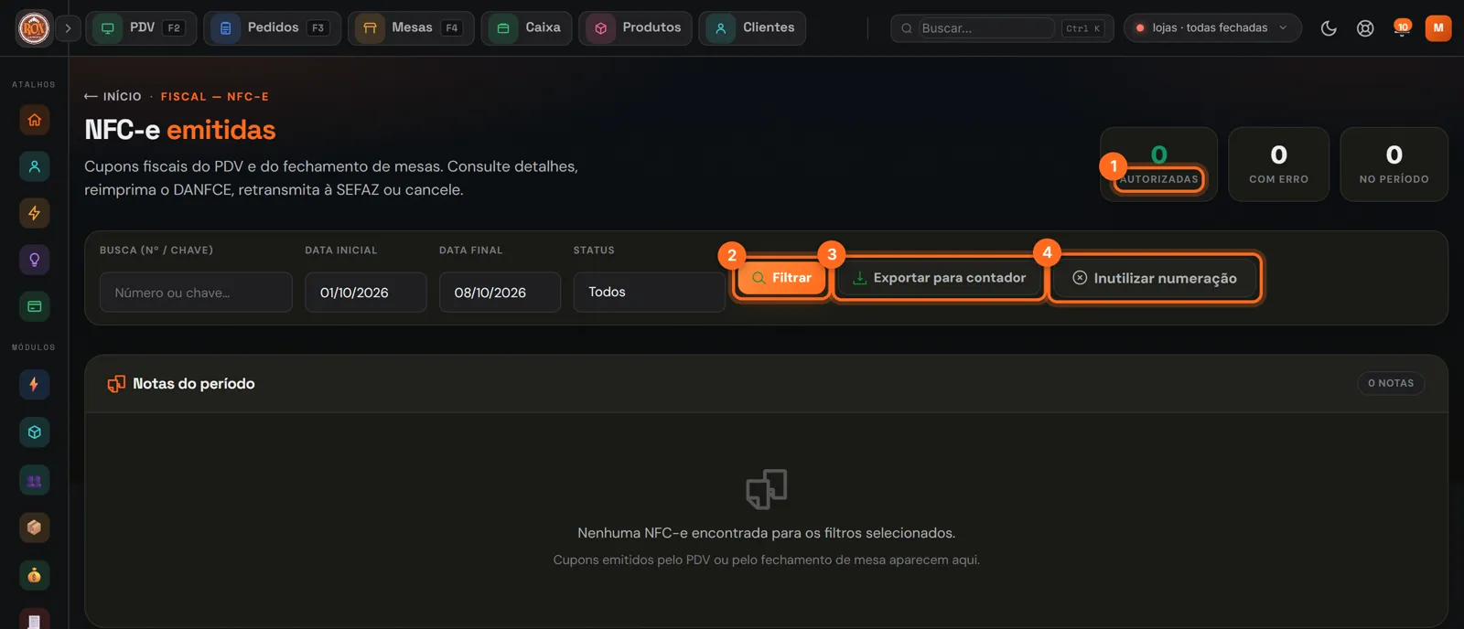This screenshot has height=629, width=1464.
Task: Open the green card shortcut icon
Action: [34, 306]
